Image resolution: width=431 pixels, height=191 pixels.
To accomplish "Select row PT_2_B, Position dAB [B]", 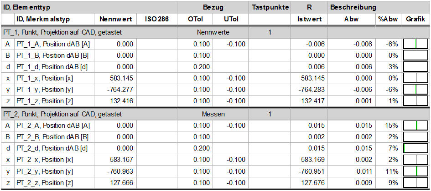I will (x=215, y=137).
